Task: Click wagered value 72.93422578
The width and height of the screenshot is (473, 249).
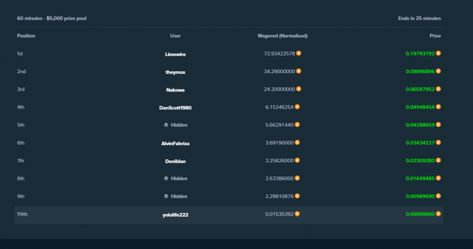Action: click(279, 53)
